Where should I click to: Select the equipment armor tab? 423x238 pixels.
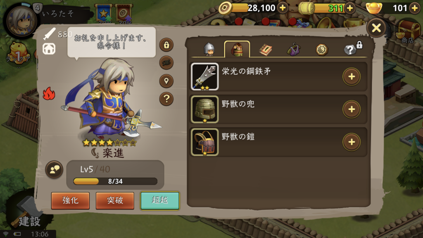click(237, 50)
